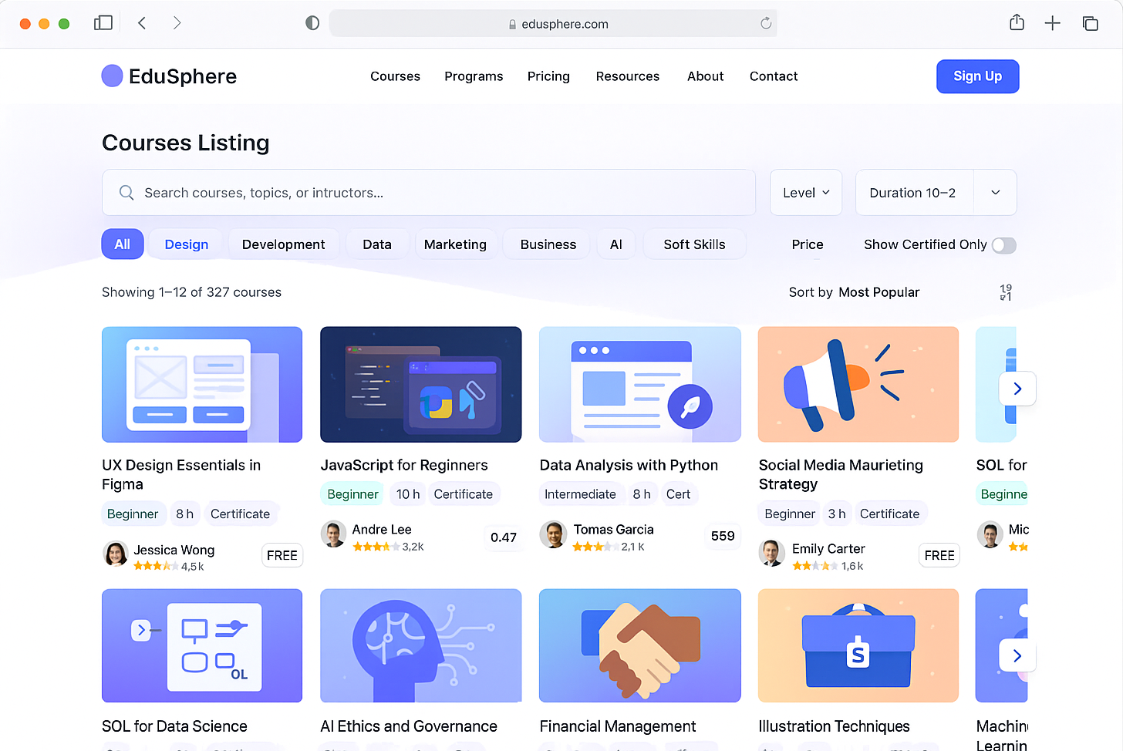Click the search magnifier icon
Screen dimensions: 1123x751
pyautogui.click(x=126, y=193)
